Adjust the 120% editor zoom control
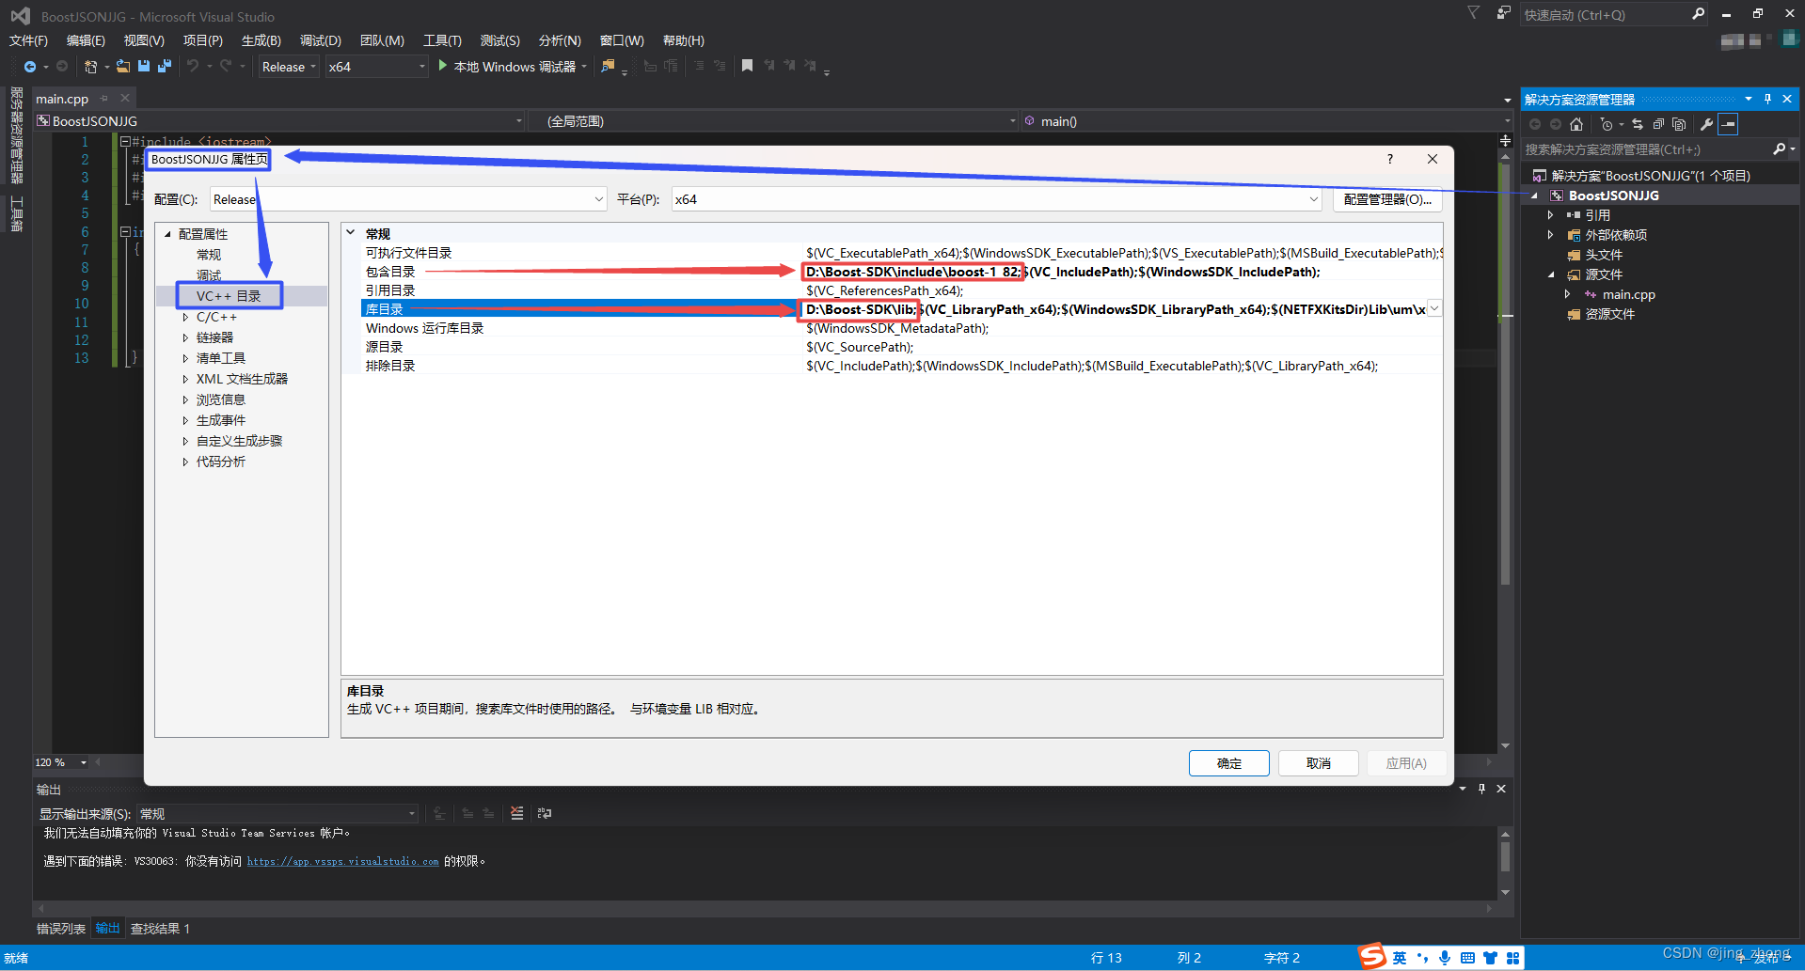This screenshot has height=971, width=1805. tap(60, 762)
